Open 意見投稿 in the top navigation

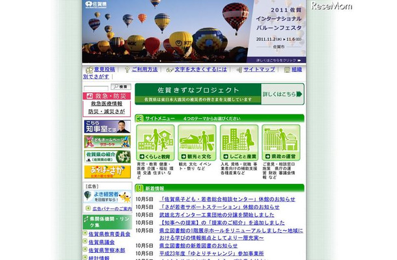click(x=103, y=69)
